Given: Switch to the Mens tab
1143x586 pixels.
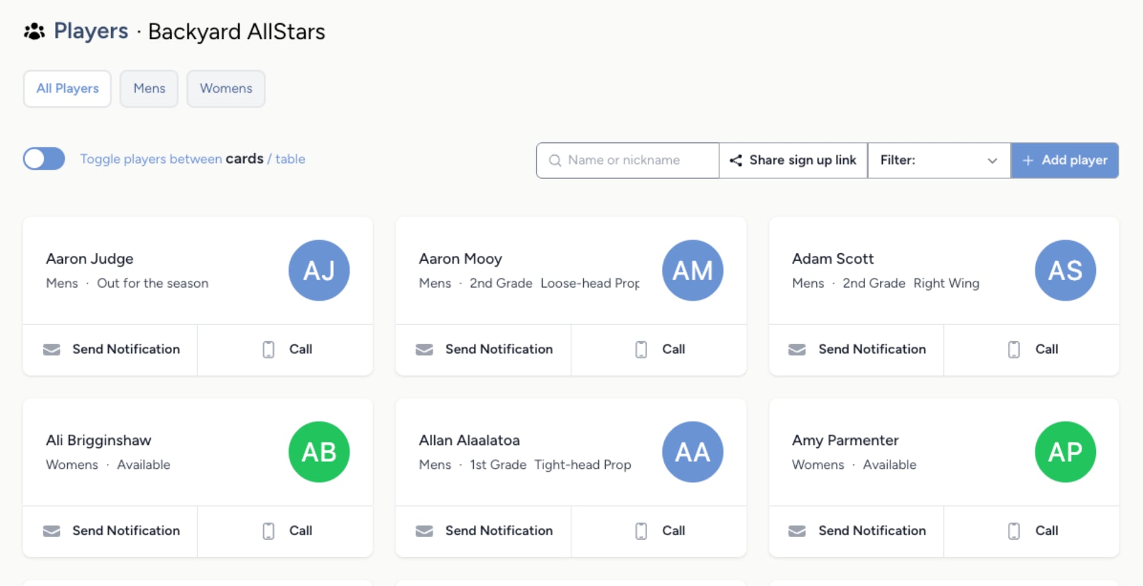Looking at the screenshot, I should [x=149, y=89].
